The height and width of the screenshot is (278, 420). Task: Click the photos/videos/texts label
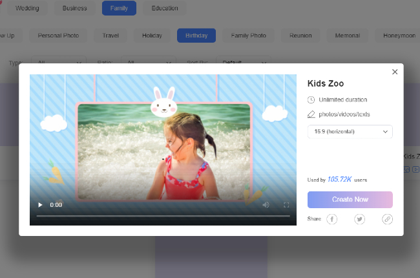(x=344, y=114)
